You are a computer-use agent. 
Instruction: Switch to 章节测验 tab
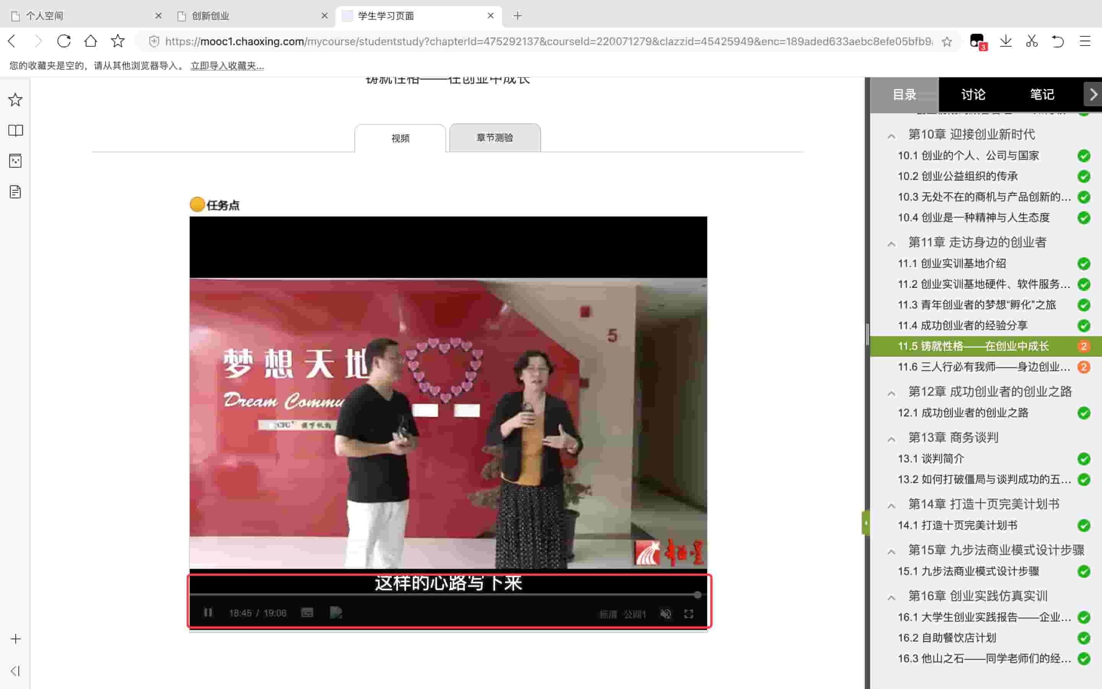494,138
